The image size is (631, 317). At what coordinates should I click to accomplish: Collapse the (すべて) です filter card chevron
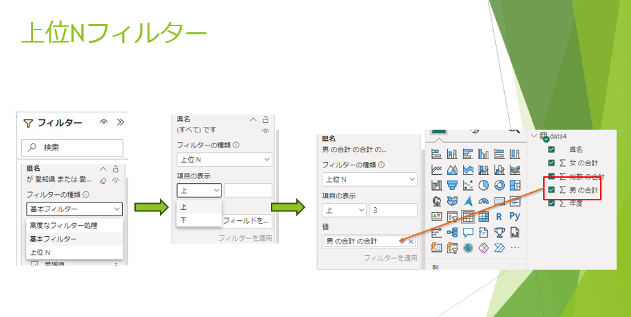252,119
